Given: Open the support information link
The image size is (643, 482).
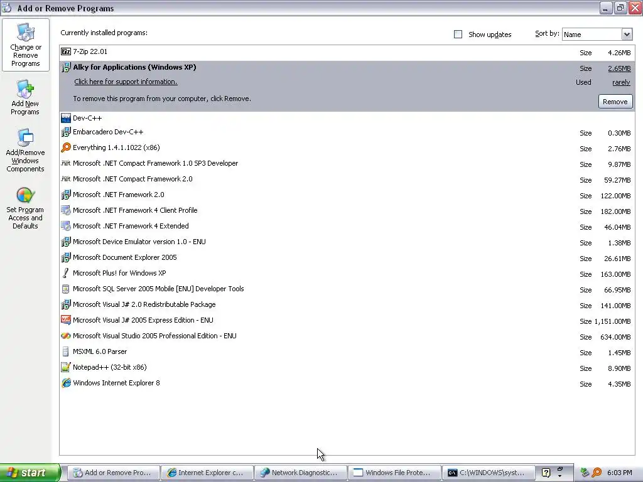Looking at the screenshot, I should pos(126,82).
